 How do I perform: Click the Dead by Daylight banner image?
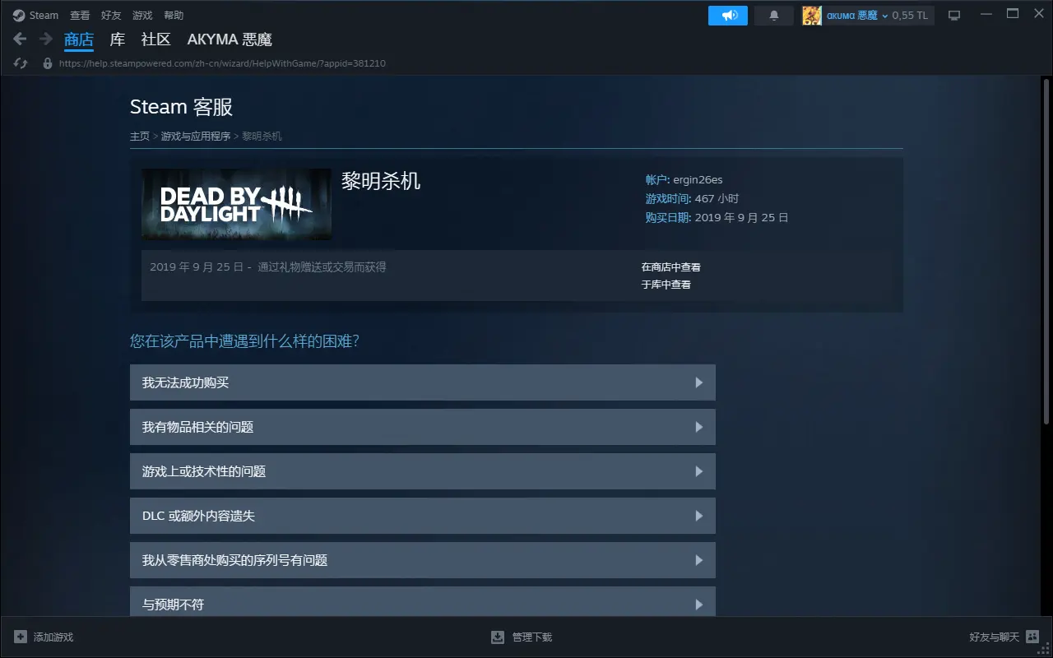[236, 204]
